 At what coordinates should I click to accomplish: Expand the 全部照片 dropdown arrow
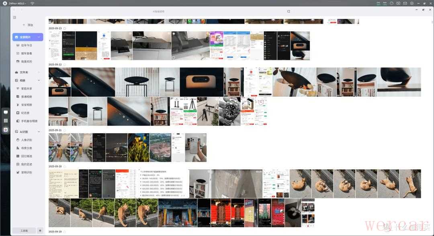tap(39, 37)
